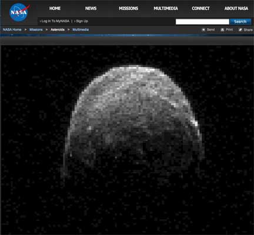Go to NASA Home breadcrumb
The height and width of the screenshot is (235, 254).
(x=12, y=29)
